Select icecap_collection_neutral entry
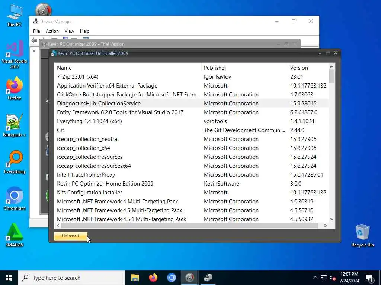 192,139
